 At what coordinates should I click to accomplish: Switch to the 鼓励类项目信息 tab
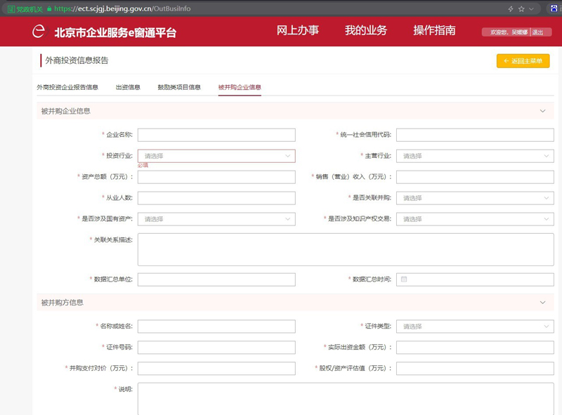pos(179,88)
